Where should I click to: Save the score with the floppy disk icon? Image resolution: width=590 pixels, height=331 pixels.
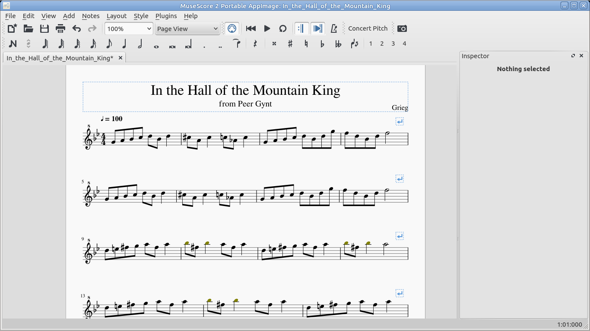coord(44,28)
